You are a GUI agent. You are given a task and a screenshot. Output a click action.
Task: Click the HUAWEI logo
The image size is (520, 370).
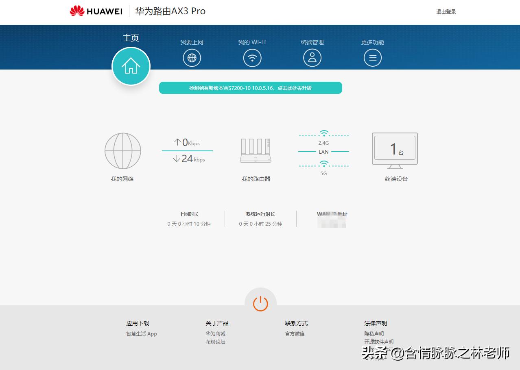(96, 11)
